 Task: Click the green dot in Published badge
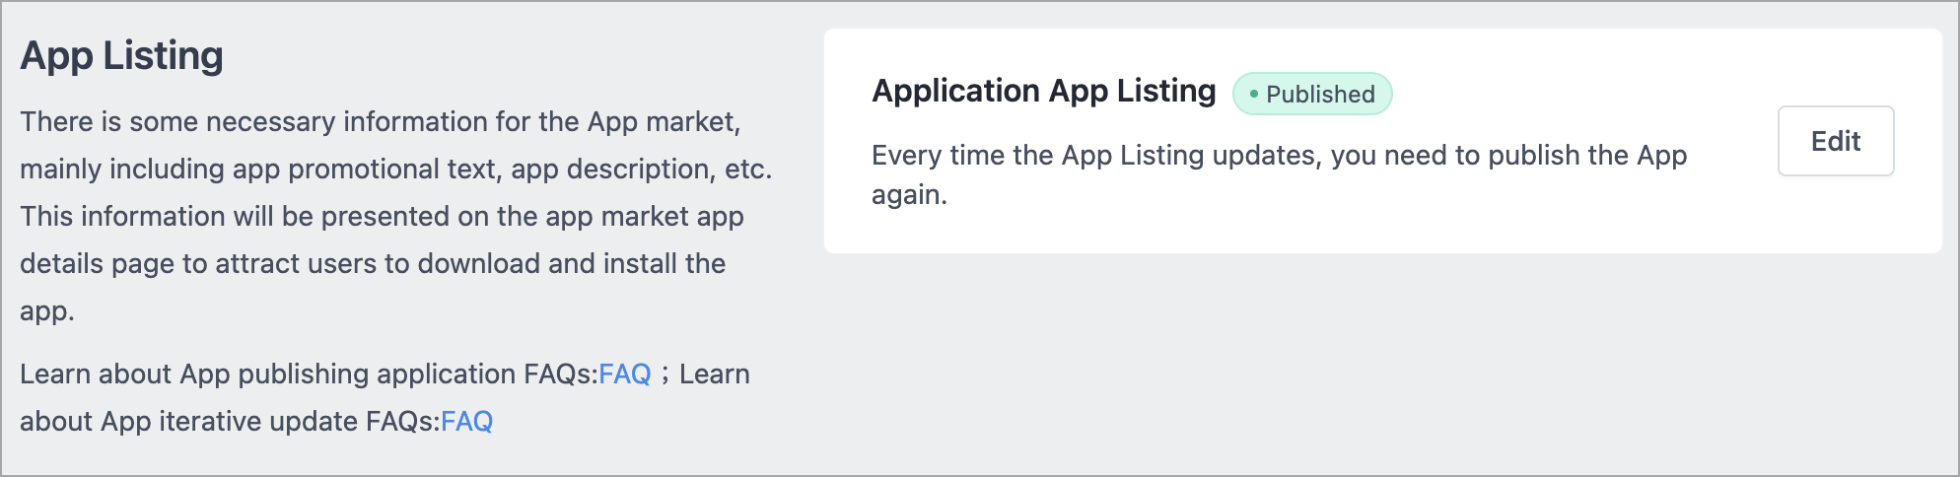coord(1253,94)
